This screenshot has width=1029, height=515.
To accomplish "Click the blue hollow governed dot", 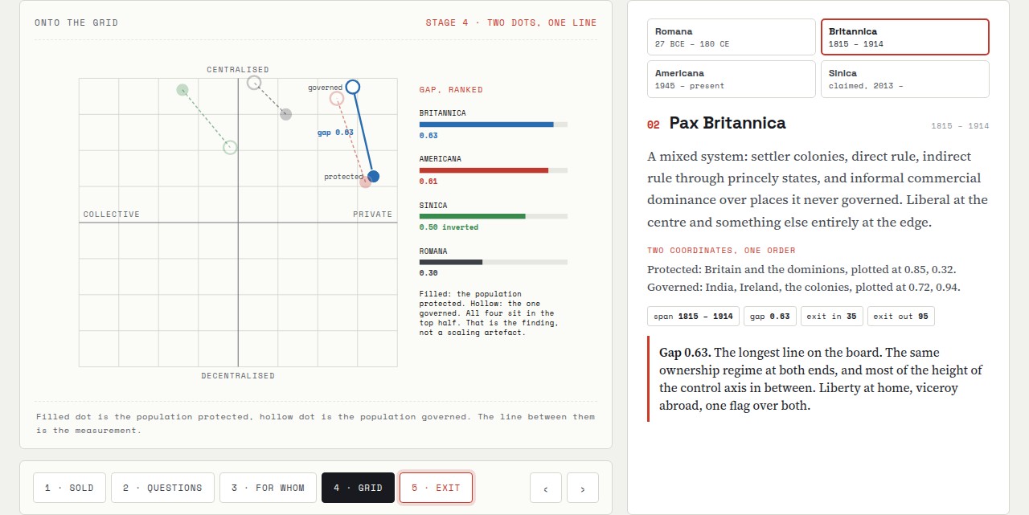I will (352, 87).
